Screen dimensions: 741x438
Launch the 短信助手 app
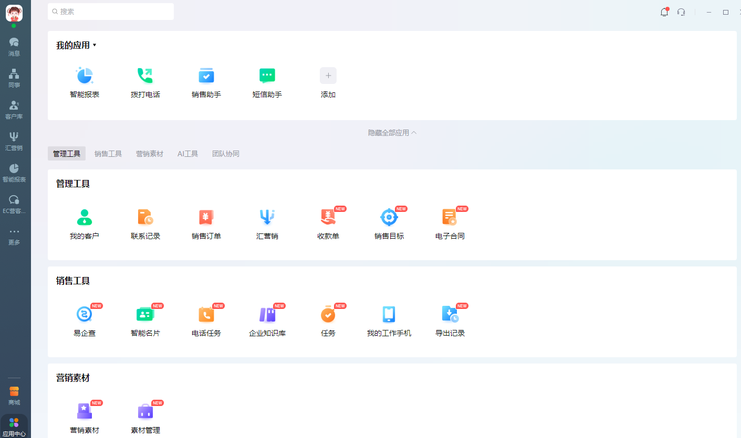tap(267, 81)
